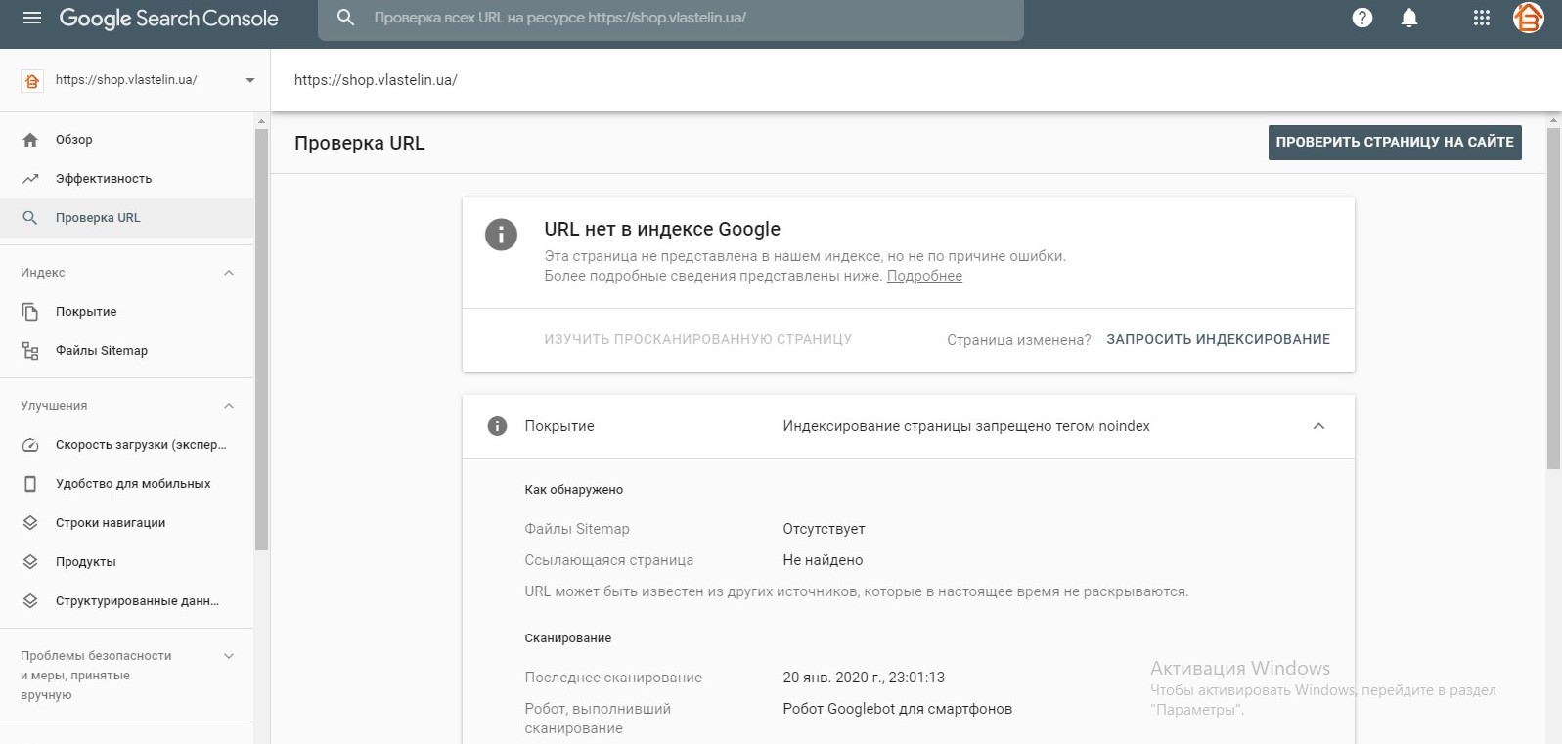Click the Google Search Console logo
Image resolution: width=1562 pixels, height=744 pixels.
[x=168, y=19]
